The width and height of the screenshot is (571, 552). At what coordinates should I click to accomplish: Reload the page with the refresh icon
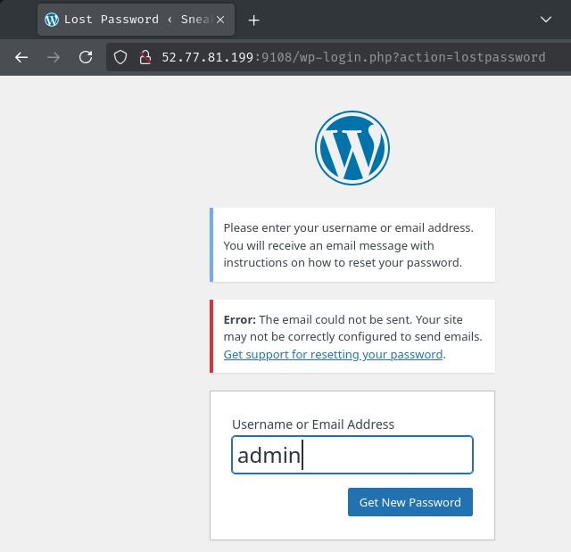[86, 57]
